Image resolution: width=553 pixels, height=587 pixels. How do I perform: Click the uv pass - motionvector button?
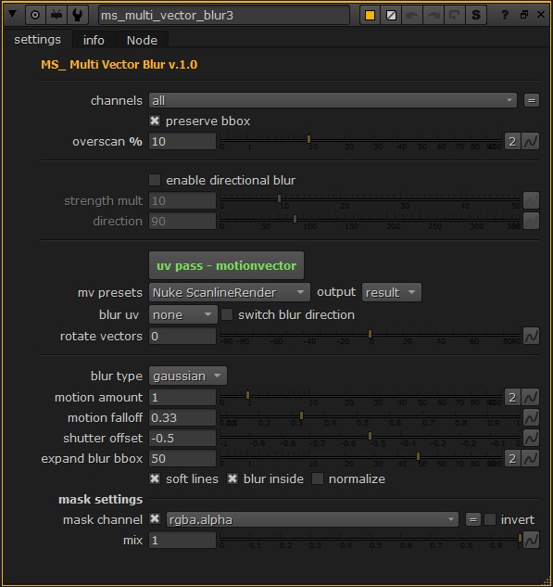[x=226, y=265]
